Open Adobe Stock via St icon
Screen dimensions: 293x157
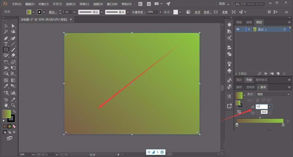tap(149, 4)
